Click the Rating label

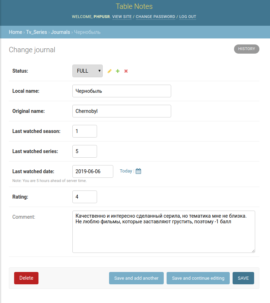(x=20, y=197)
